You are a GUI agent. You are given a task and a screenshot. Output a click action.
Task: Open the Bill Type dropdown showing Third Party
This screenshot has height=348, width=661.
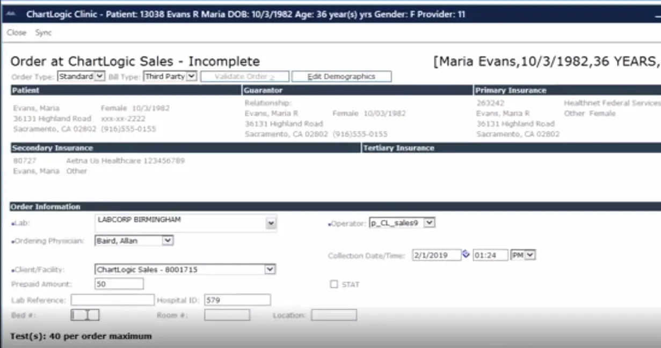[x=192, y=76]
